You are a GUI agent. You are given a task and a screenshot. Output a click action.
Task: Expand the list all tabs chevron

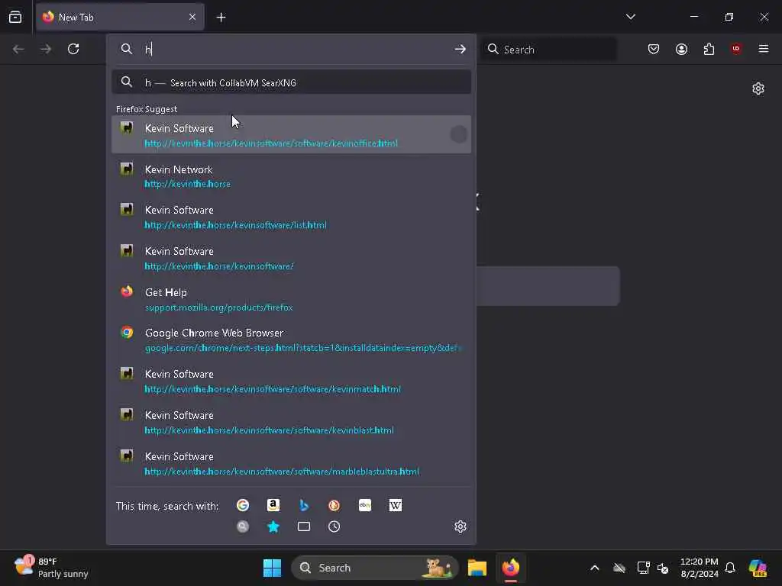coord(630,17)
